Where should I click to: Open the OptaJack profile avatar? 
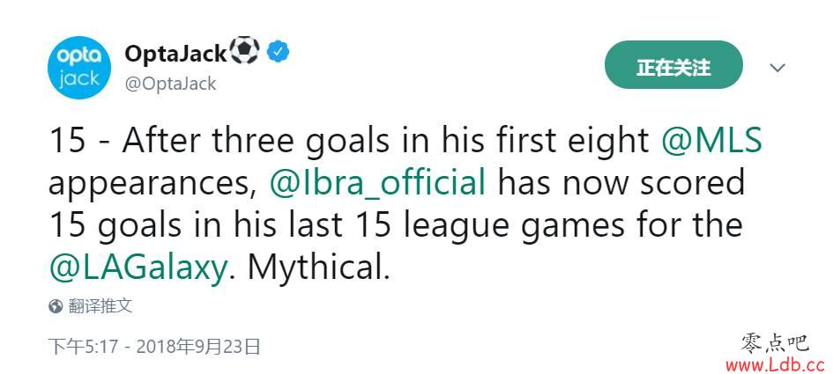point(79,68)
